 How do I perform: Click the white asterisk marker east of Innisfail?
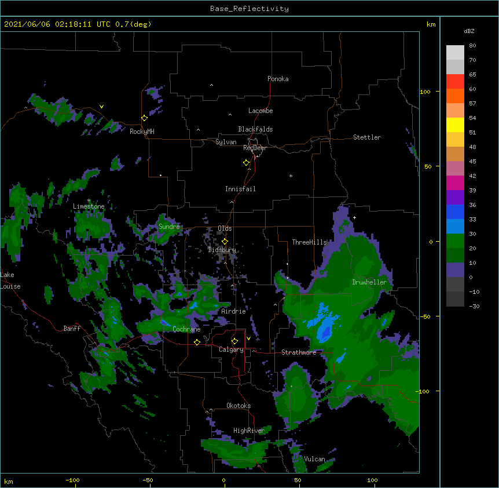pos(291,176)
